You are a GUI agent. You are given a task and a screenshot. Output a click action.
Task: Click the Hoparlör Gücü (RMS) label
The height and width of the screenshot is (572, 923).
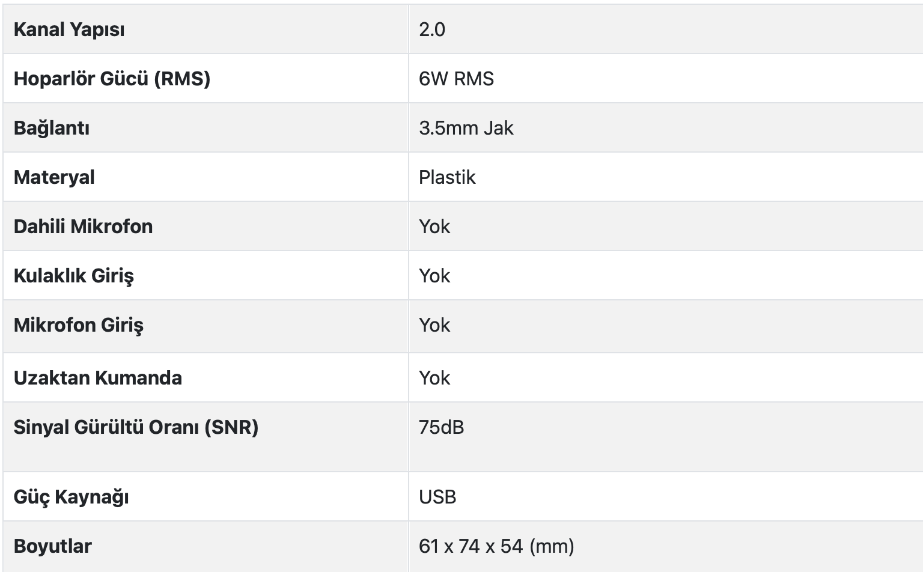coord(112,79)
